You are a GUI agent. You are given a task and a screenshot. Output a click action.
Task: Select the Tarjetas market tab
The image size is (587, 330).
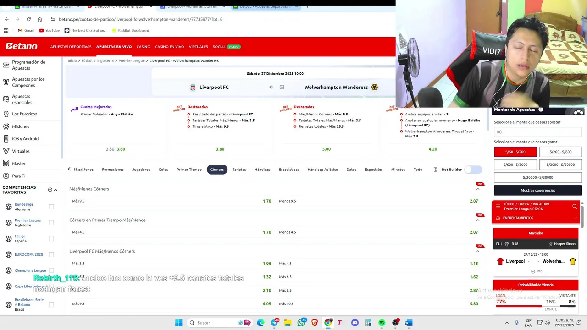pos(239,170)
